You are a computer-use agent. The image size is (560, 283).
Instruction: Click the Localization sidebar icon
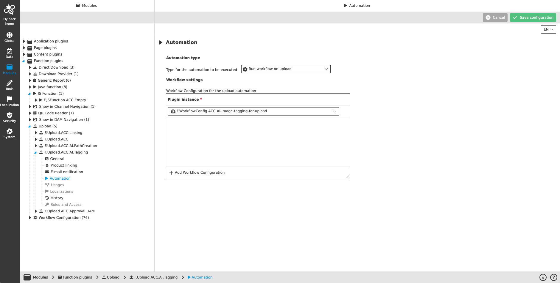pos(9,101)
